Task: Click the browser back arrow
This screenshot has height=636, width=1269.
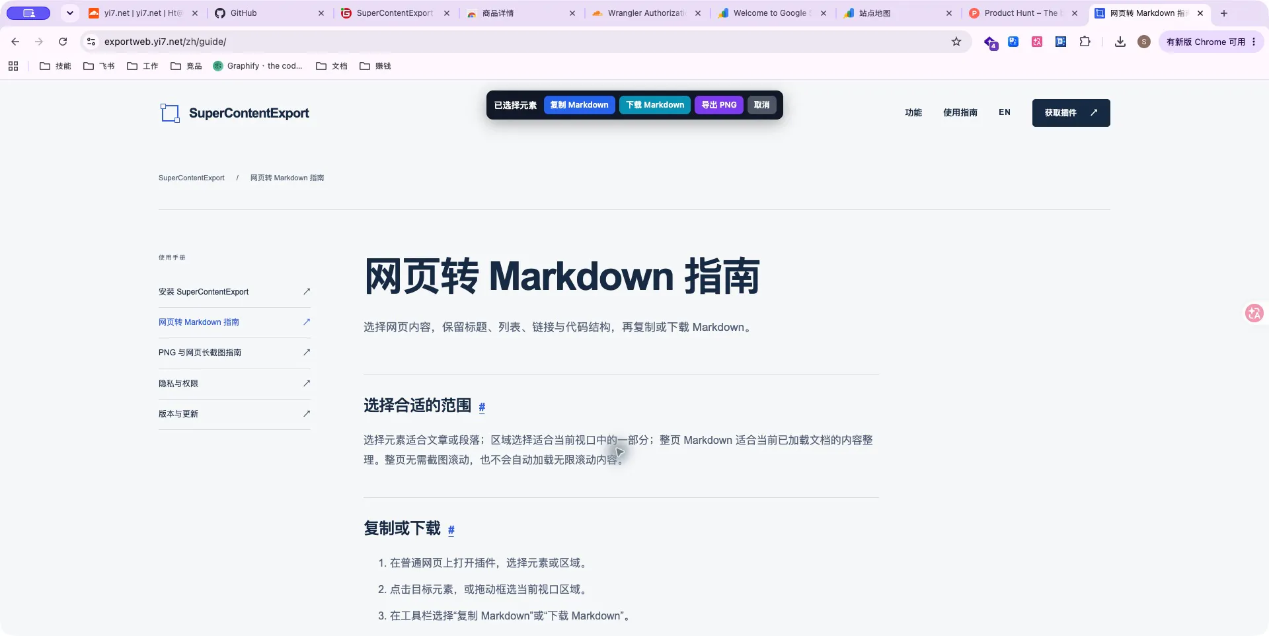Action: (15, 42)
